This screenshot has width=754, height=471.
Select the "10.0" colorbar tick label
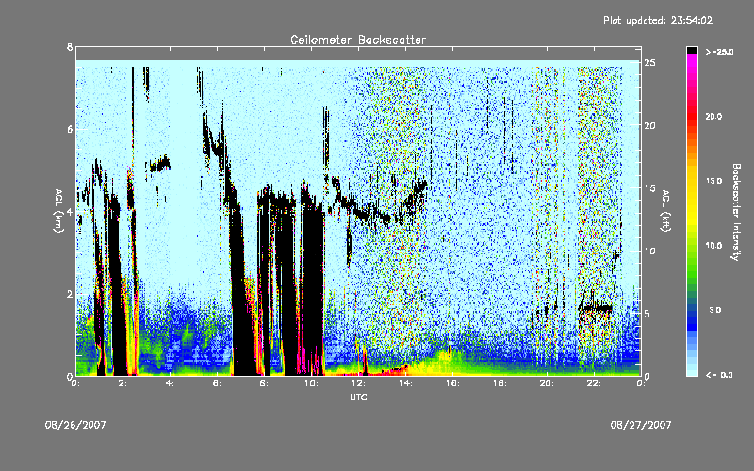[x=713, y=246]
